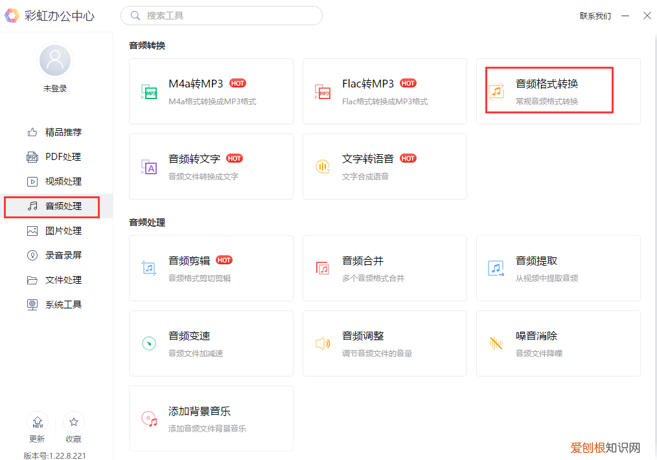Click the 搜索工具 search field

pos(222,15)
